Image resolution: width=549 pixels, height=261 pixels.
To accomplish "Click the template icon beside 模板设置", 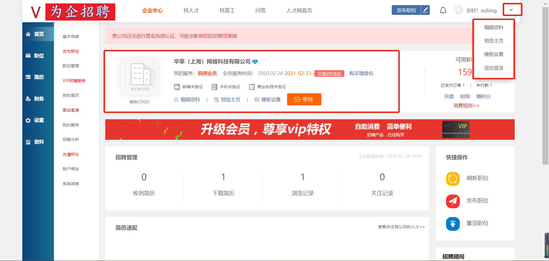I will click(x=257, y=100).
